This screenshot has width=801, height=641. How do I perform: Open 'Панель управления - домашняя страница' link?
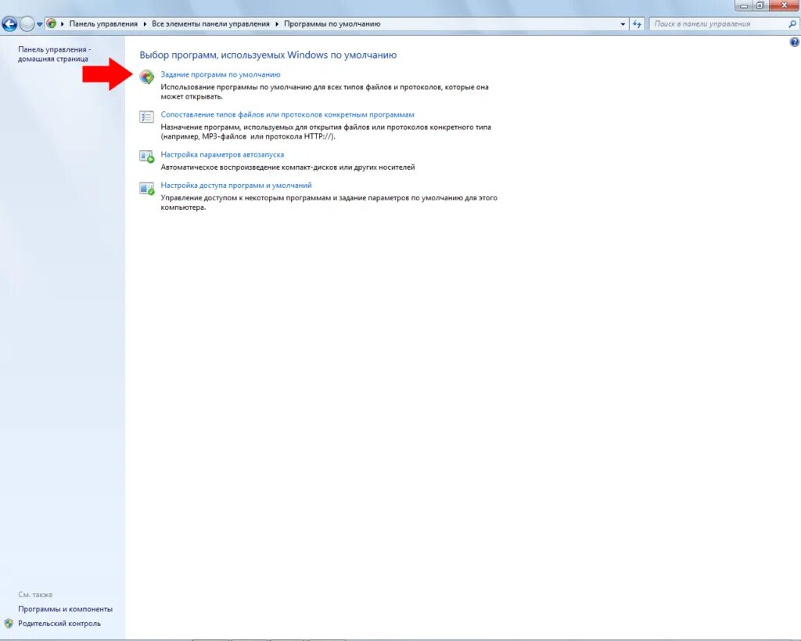[x=54, y=54]
